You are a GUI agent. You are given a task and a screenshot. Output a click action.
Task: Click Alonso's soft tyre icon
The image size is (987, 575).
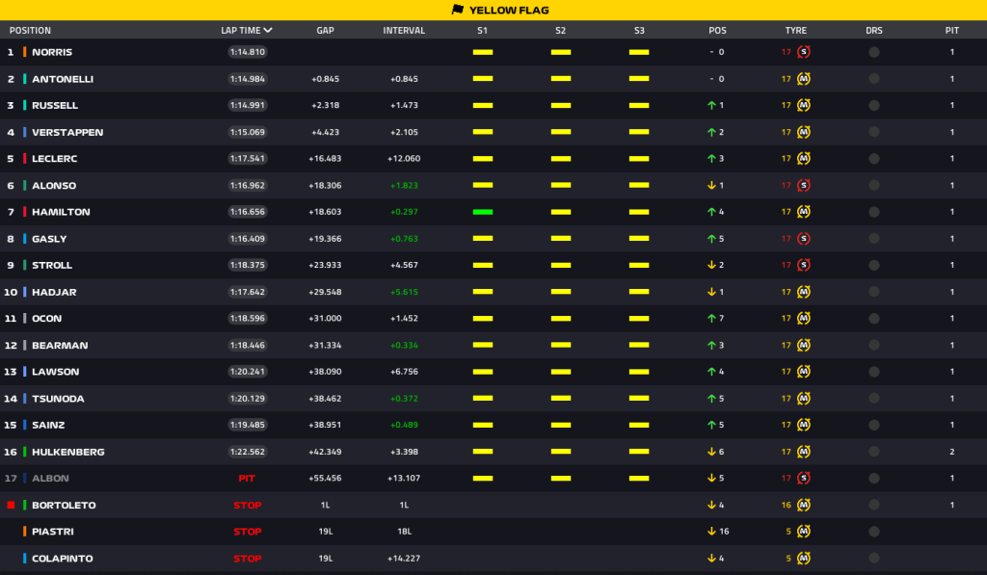coord(803,185)
